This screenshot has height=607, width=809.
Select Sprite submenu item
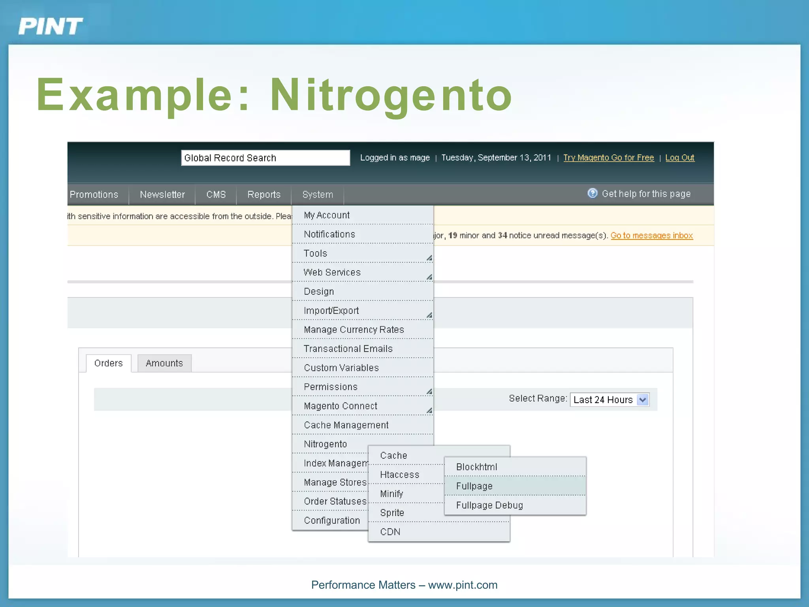click(x=406, y=513)
